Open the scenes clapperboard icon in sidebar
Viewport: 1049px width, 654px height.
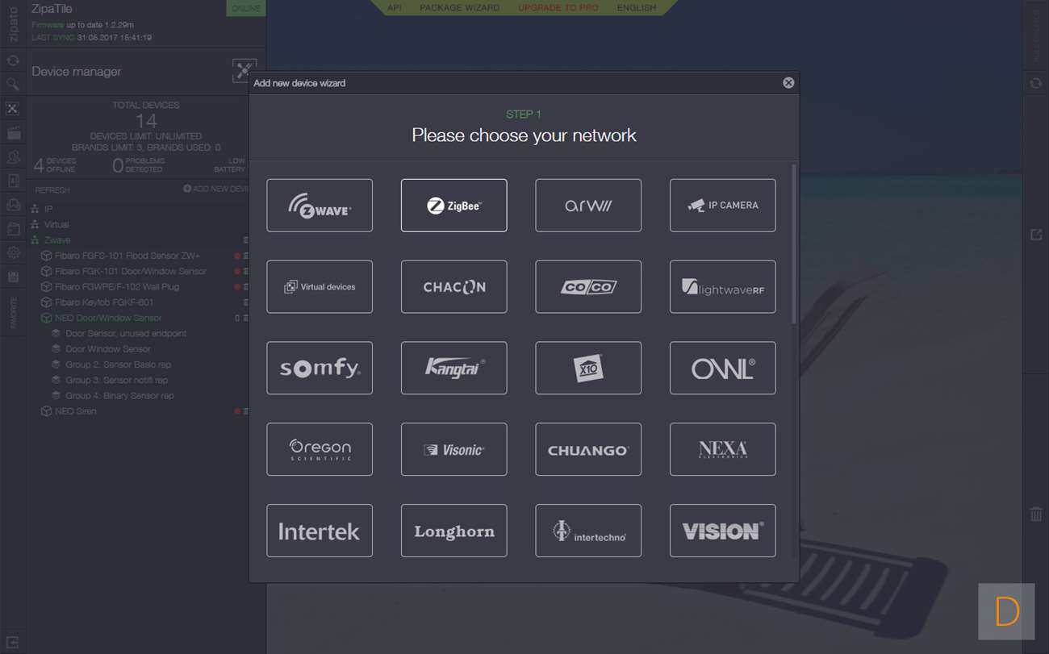coord(13,133)
